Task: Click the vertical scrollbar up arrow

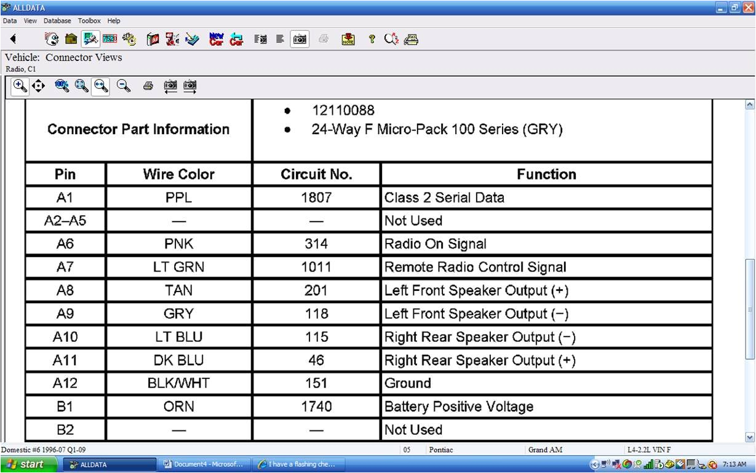Action: coord(749,104)
